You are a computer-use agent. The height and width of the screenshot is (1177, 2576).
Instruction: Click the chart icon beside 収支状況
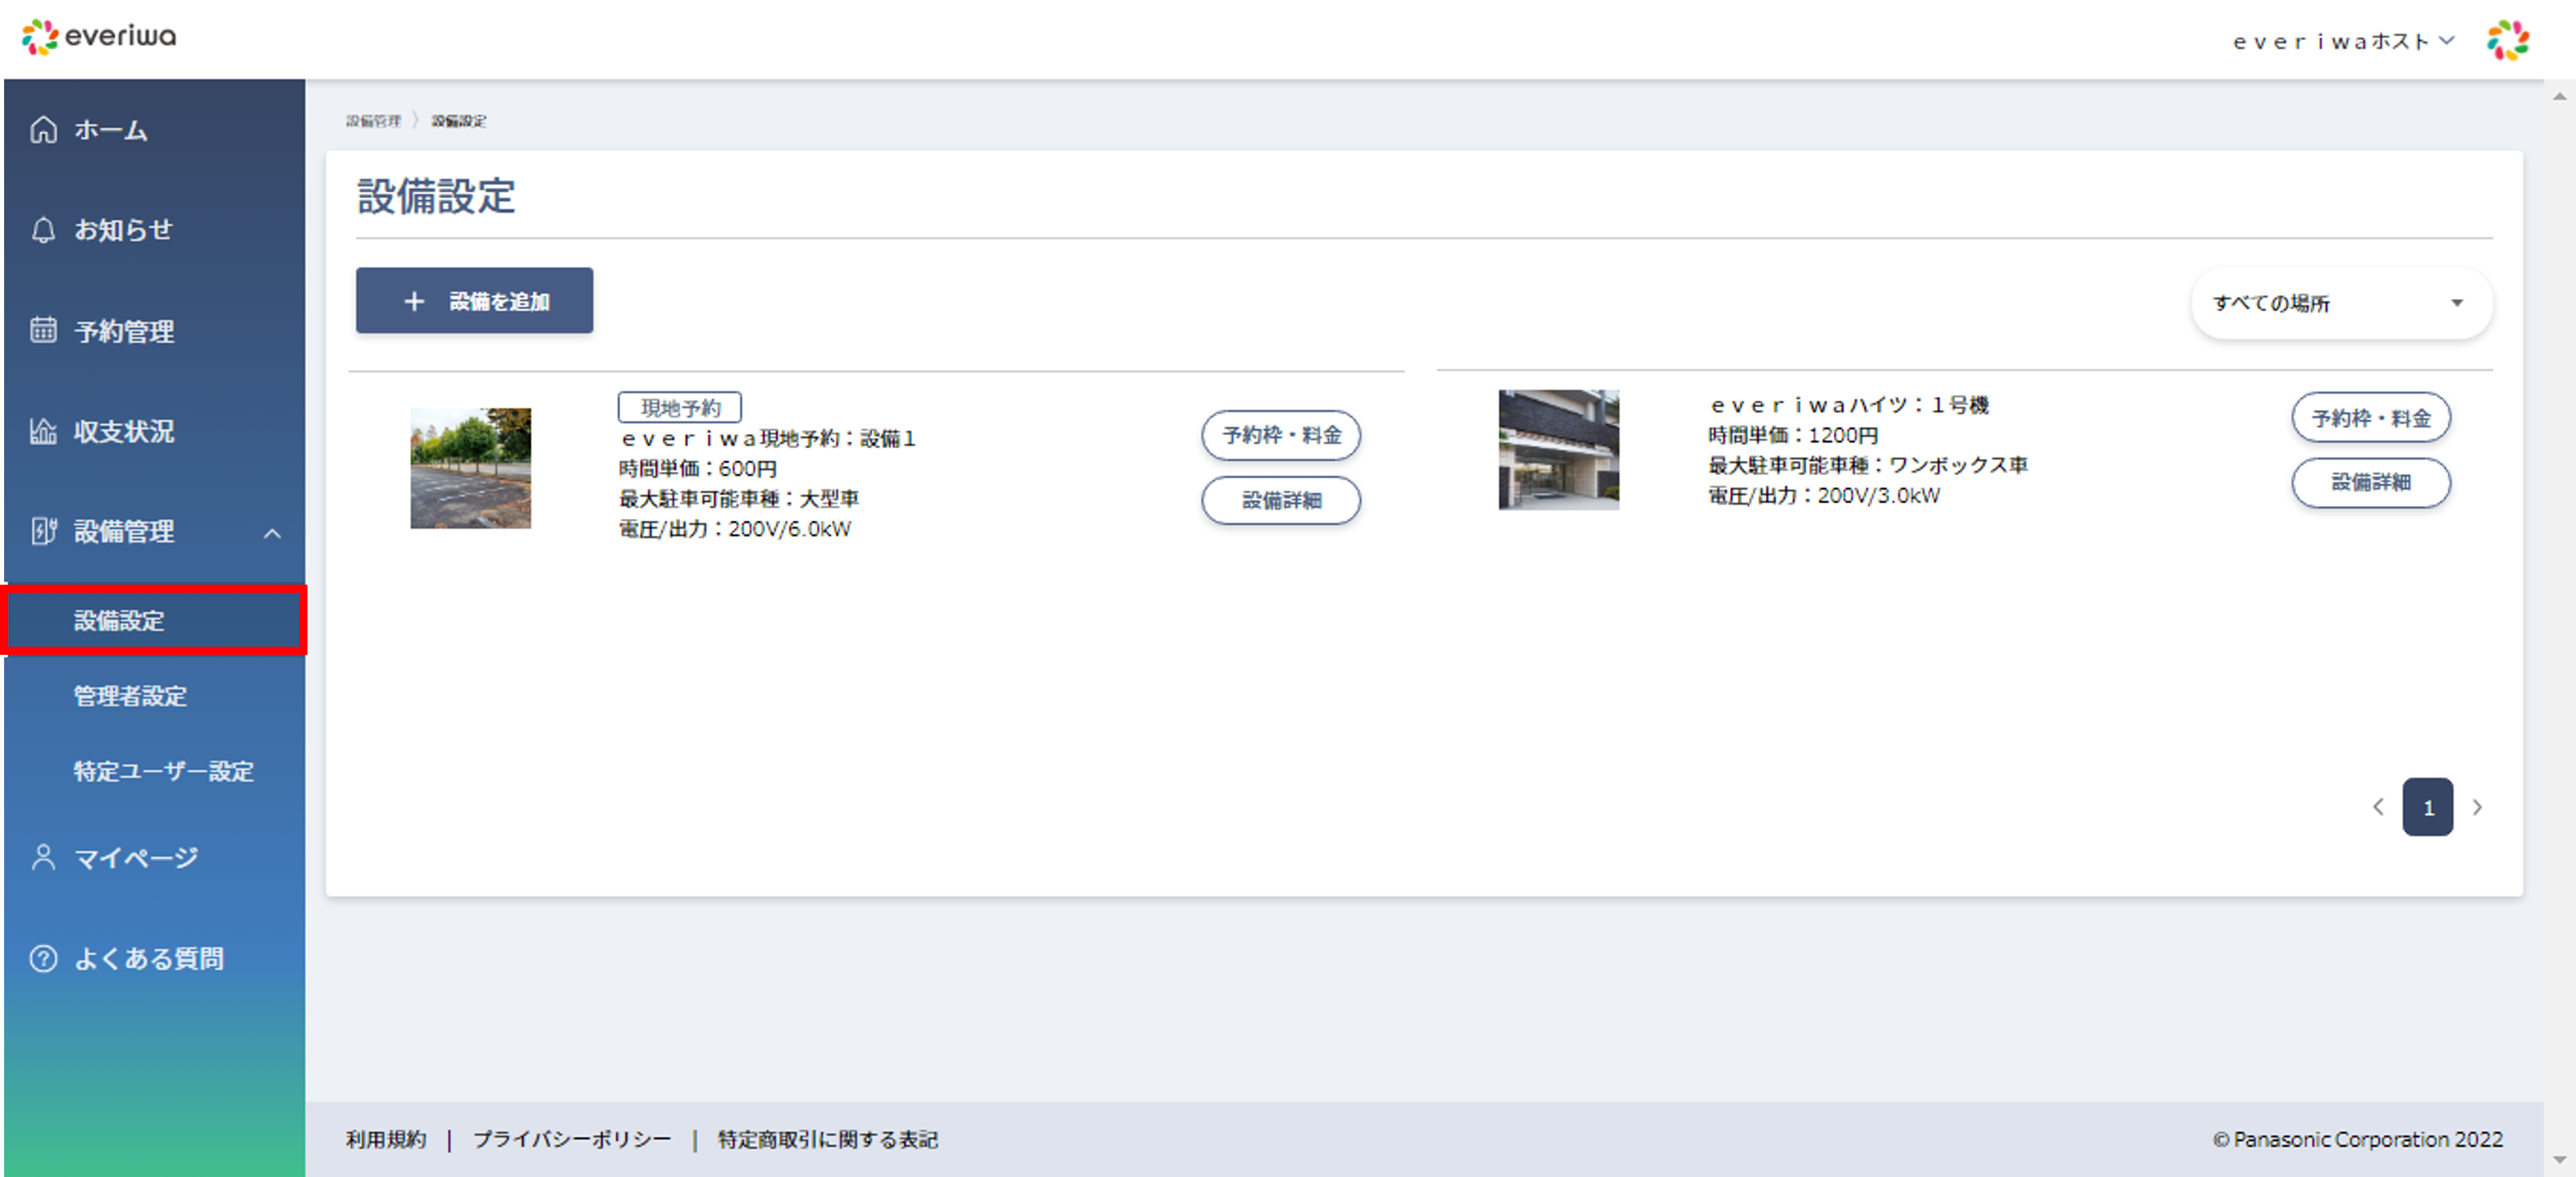coord(43,431)
